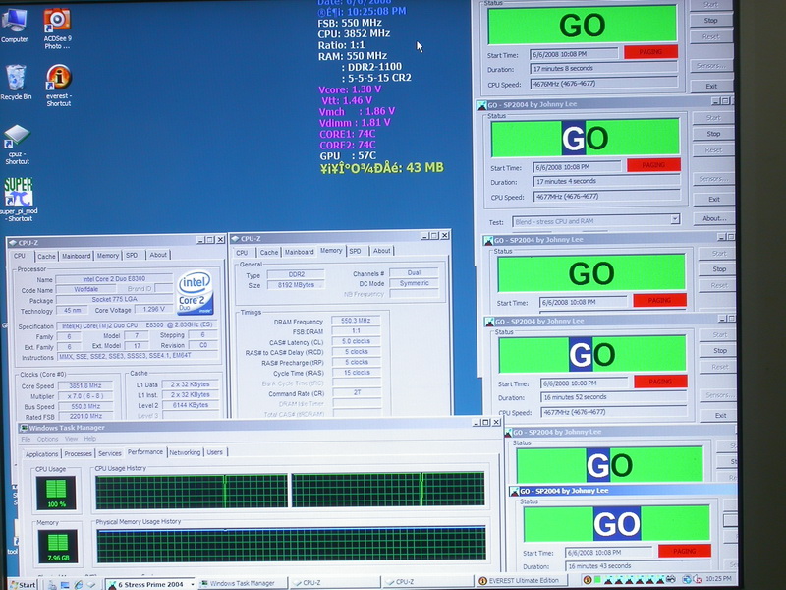Expand the 6 Stress Prime 2004 taskbar group

pos(150,584)
